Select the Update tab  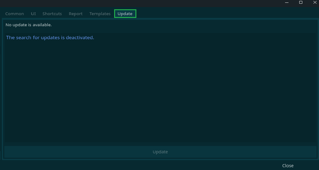[x=125, y=14]
